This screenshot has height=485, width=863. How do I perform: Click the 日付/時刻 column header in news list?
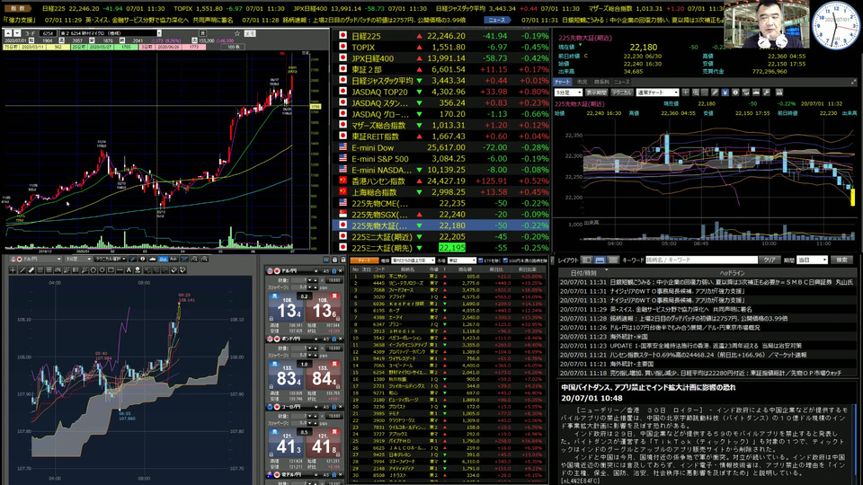pyautogui.click(x=583, y=273)
